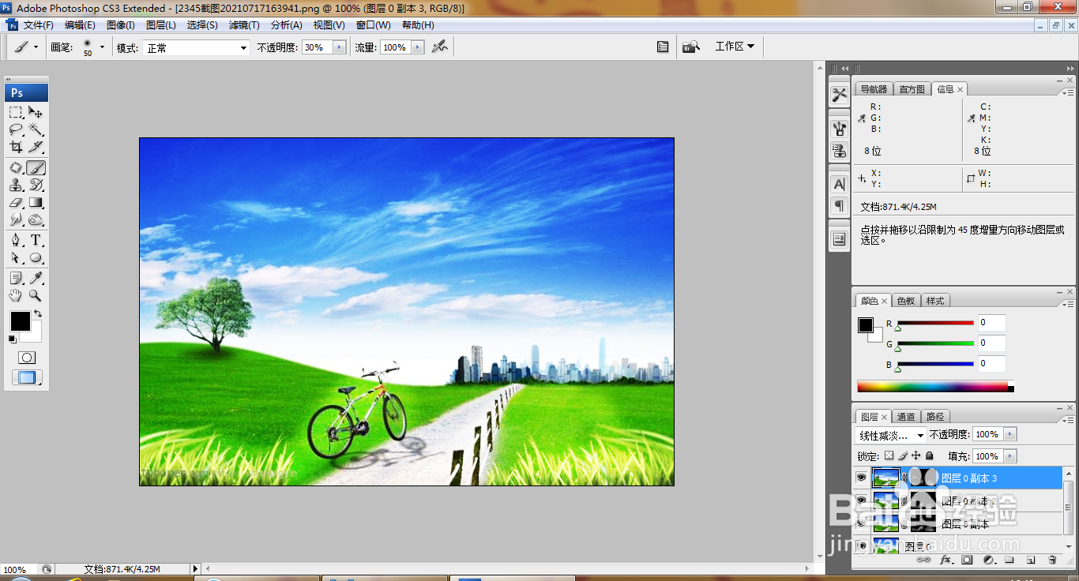Open tool preset picker arrow
The width and height of the screenshot is (1079, 581).
coord(36,47)
